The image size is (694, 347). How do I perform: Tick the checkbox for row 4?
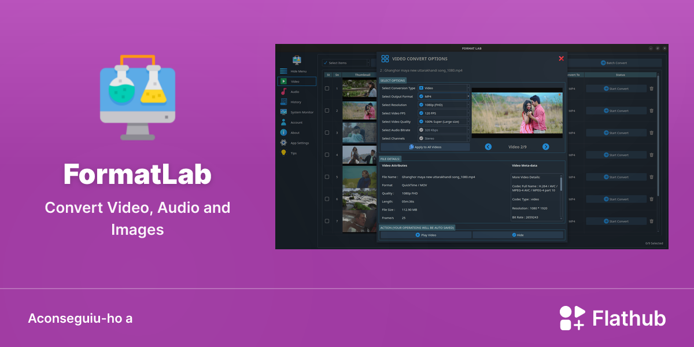[327, 155]
